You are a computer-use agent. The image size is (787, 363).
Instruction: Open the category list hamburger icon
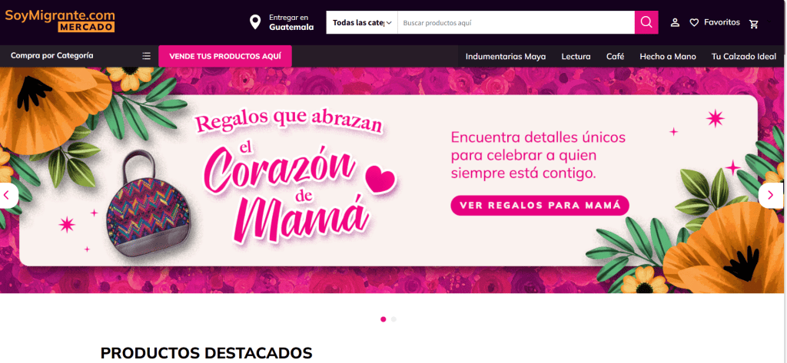tap(146, 56)
